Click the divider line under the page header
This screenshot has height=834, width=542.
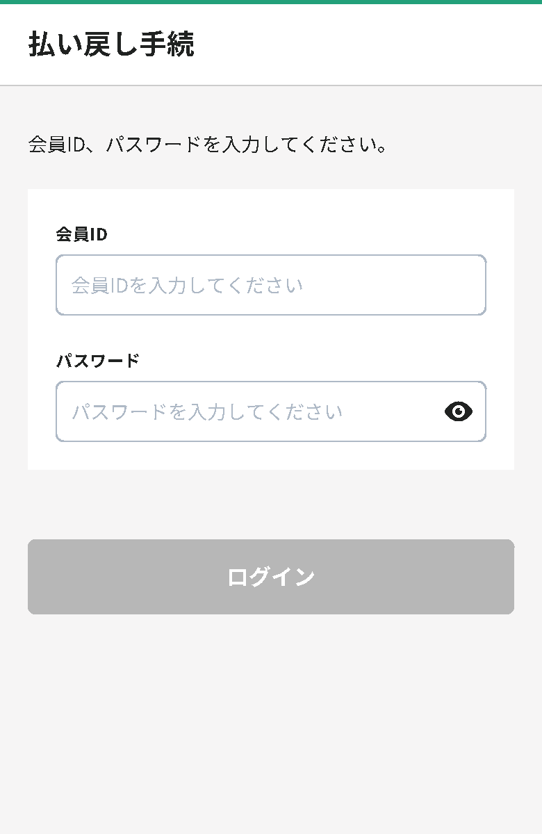point(271,85)
